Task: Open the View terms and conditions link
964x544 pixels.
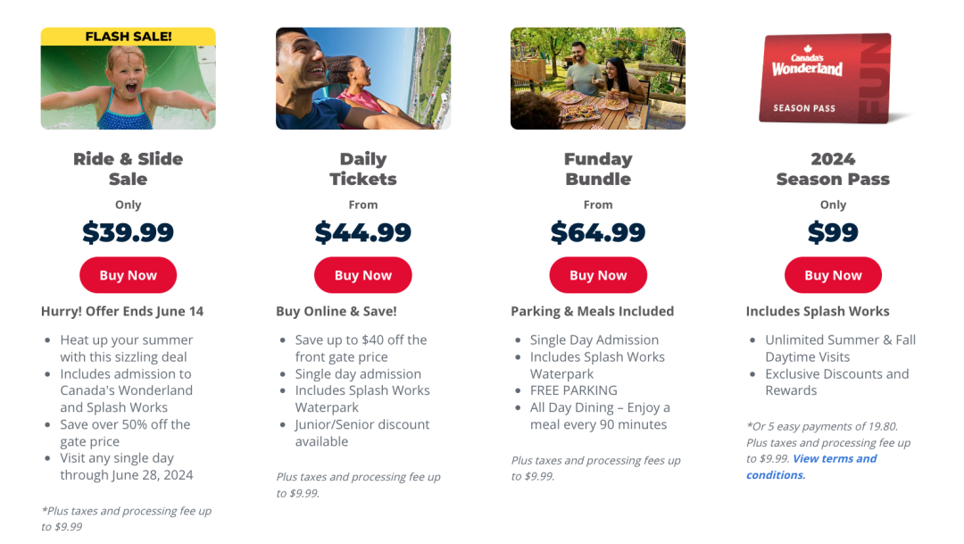Action: [x=811, y=466]
